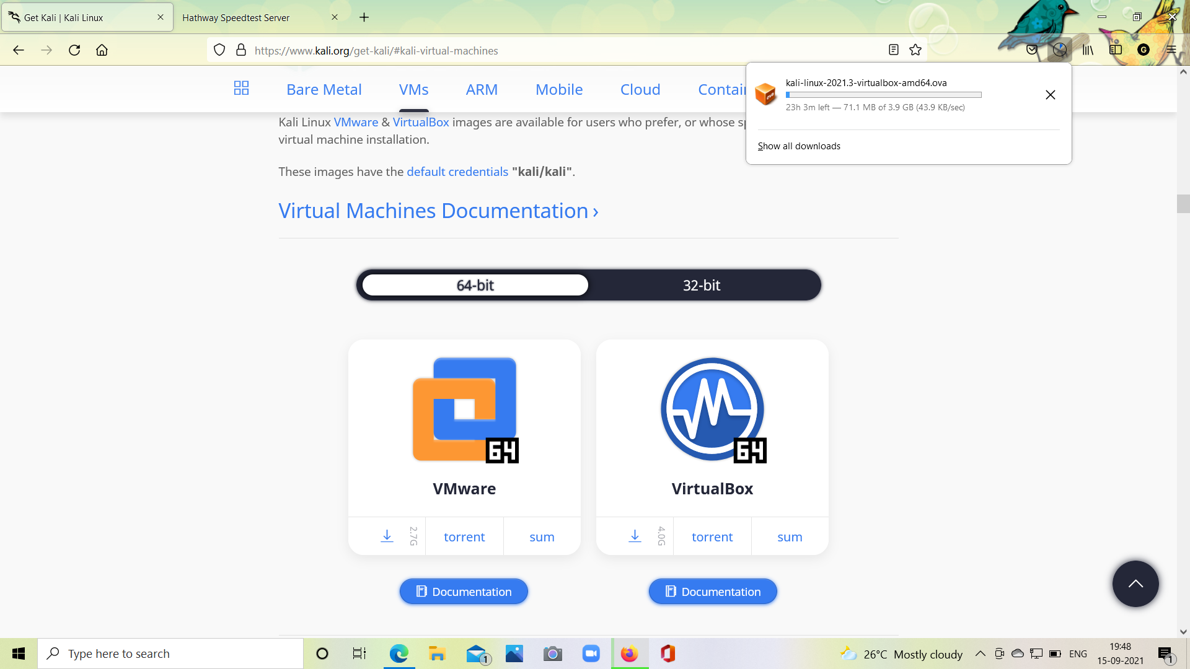Click the Firefox downloads toolbar icon
Image resolution: width=1190 pixels, height=669 pixels.
click(1060, 50)
